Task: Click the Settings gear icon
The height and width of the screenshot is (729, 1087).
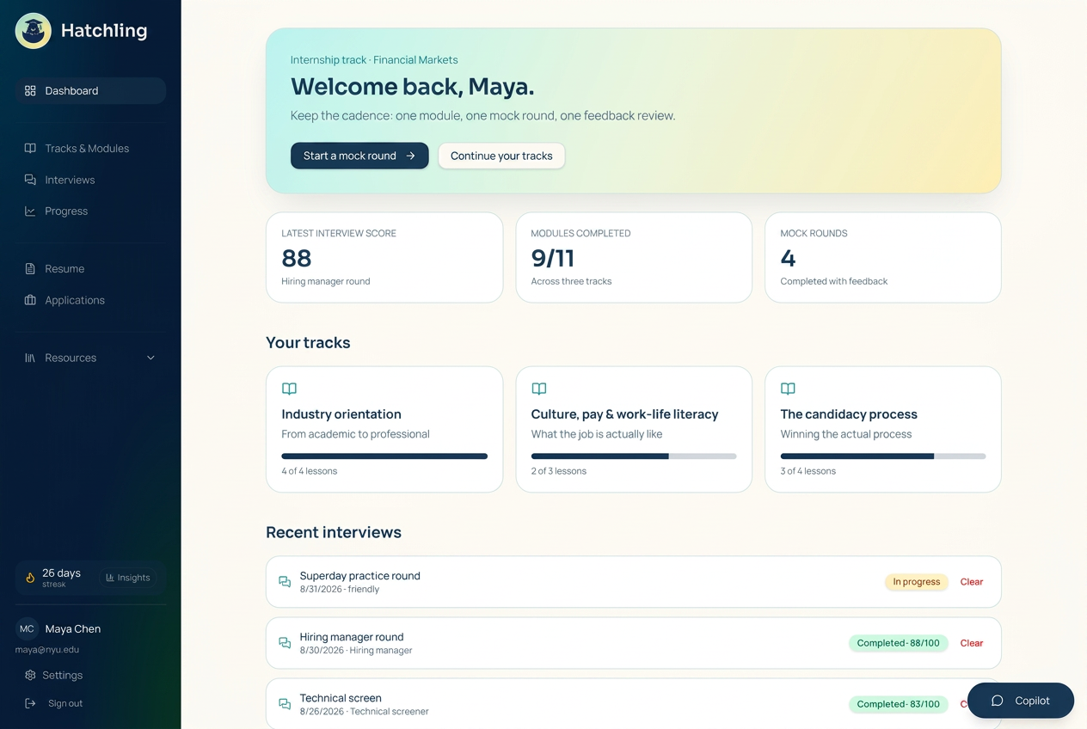Action: pyautogui.click(x=30, y=676)
